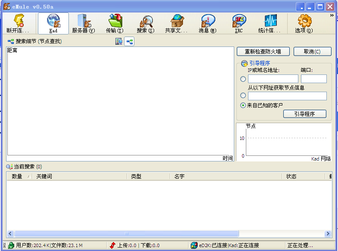338x251 pixels.
Task: Select the IP or hostname radio button
Action: (x=243, y=79)
